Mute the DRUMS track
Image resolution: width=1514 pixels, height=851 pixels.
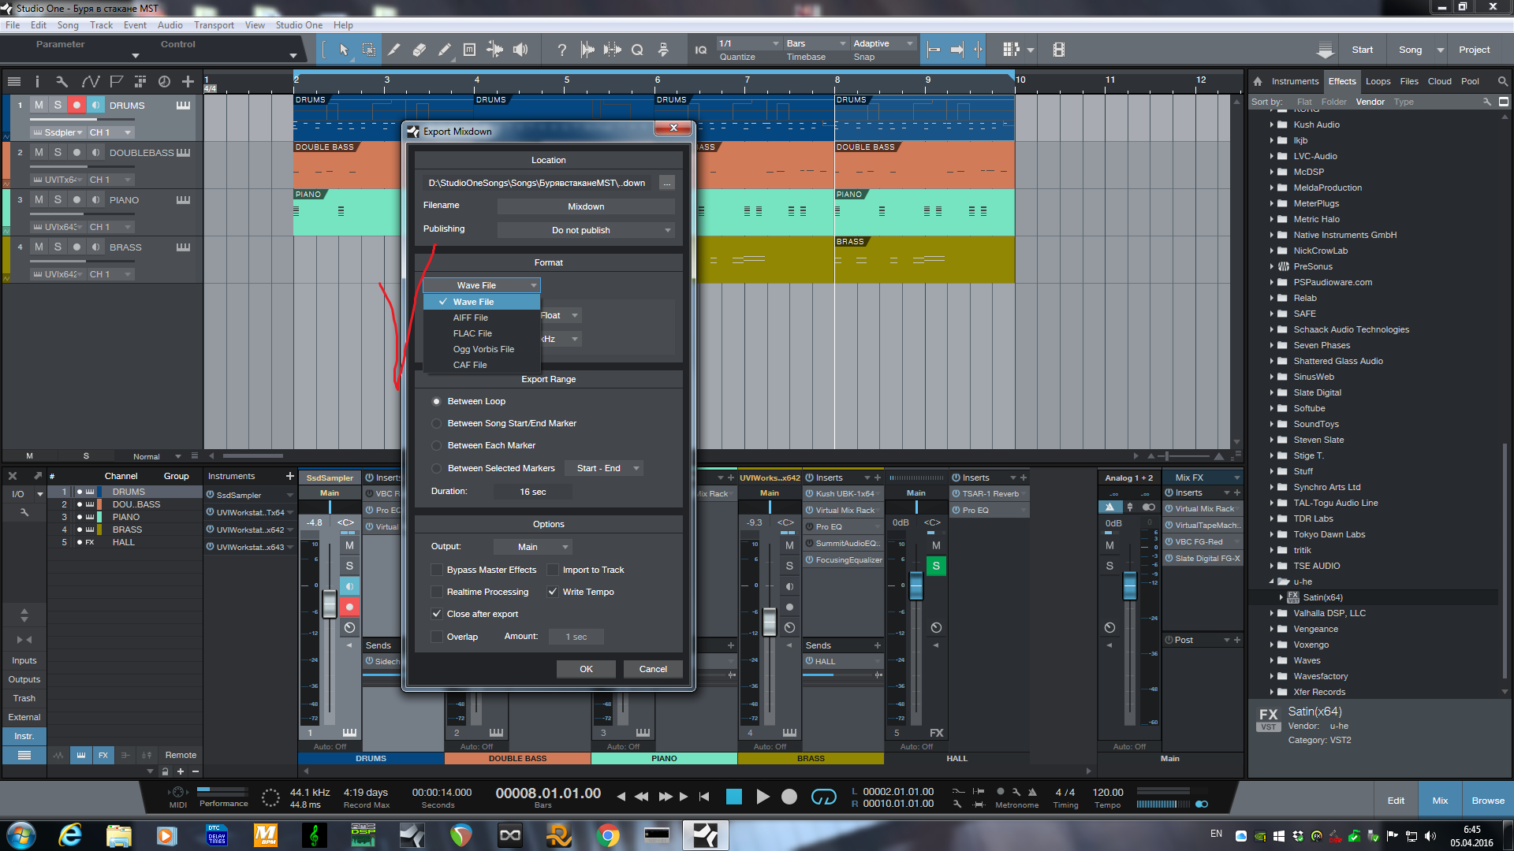pos(39,105)
